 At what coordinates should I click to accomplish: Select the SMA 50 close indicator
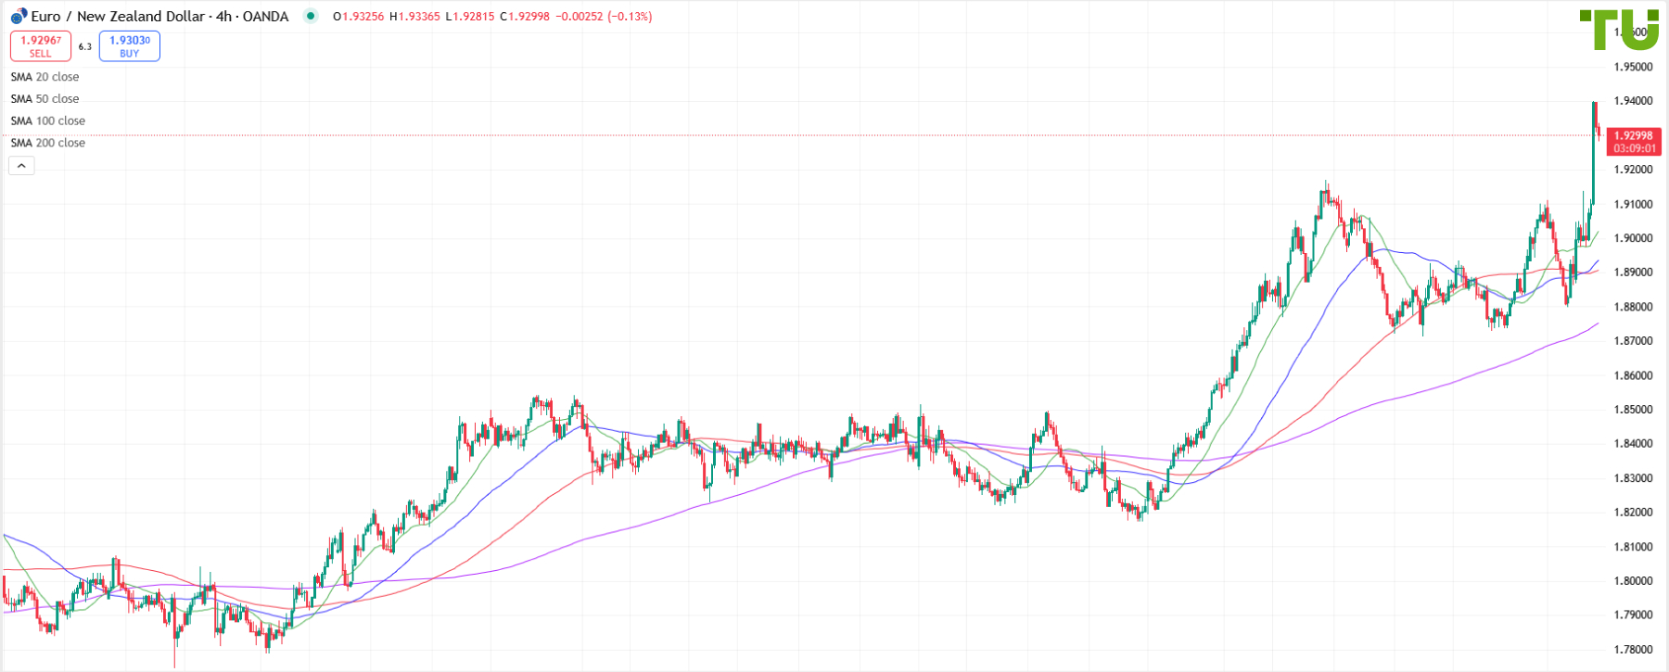tap(45, 99)
